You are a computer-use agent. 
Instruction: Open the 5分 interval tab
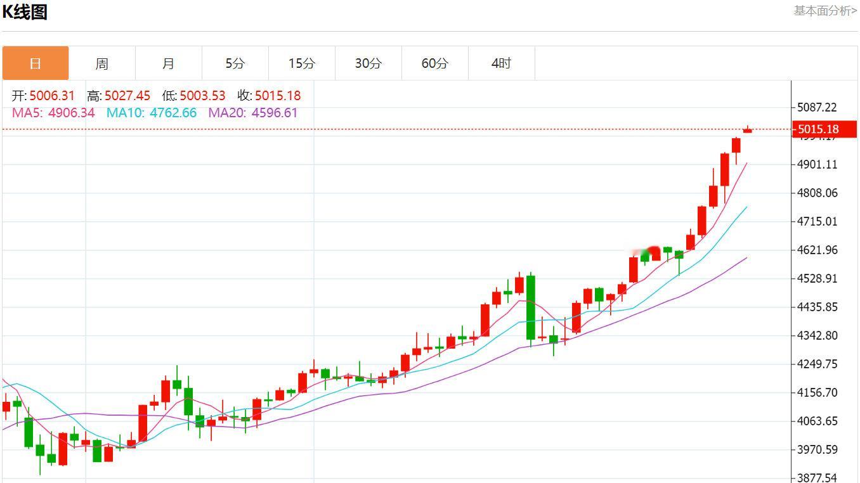coord(235,63)
